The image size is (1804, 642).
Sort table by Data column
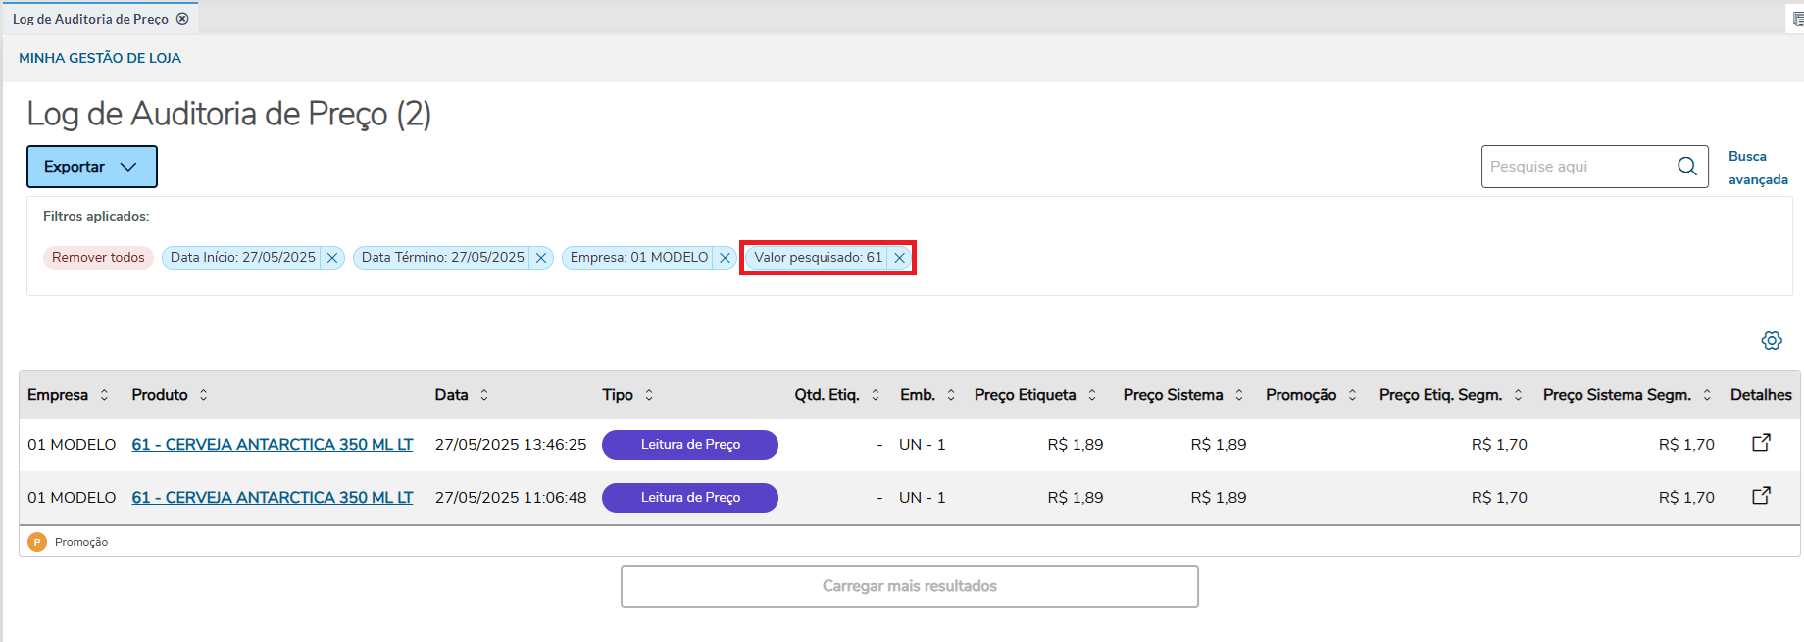click(484, 395)
